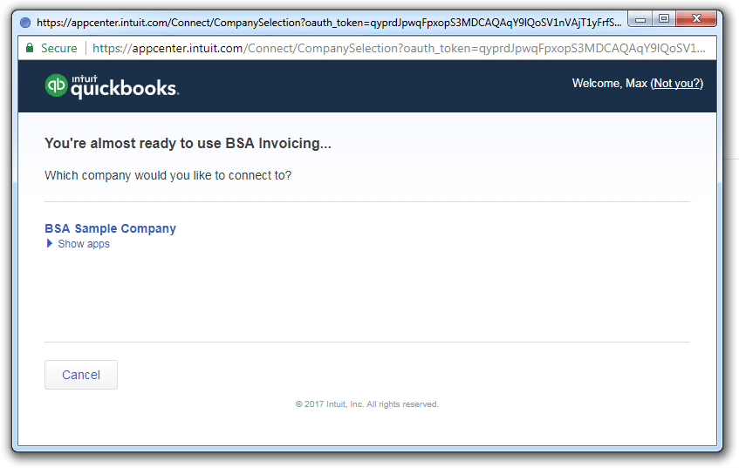Click 'Welcome, Max' greeting text
The width and height of the screenshot is (739, 468).
609,84
